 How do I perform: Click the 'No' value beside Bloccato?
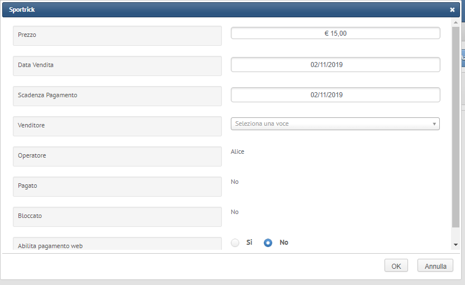[x=235, y=212]
